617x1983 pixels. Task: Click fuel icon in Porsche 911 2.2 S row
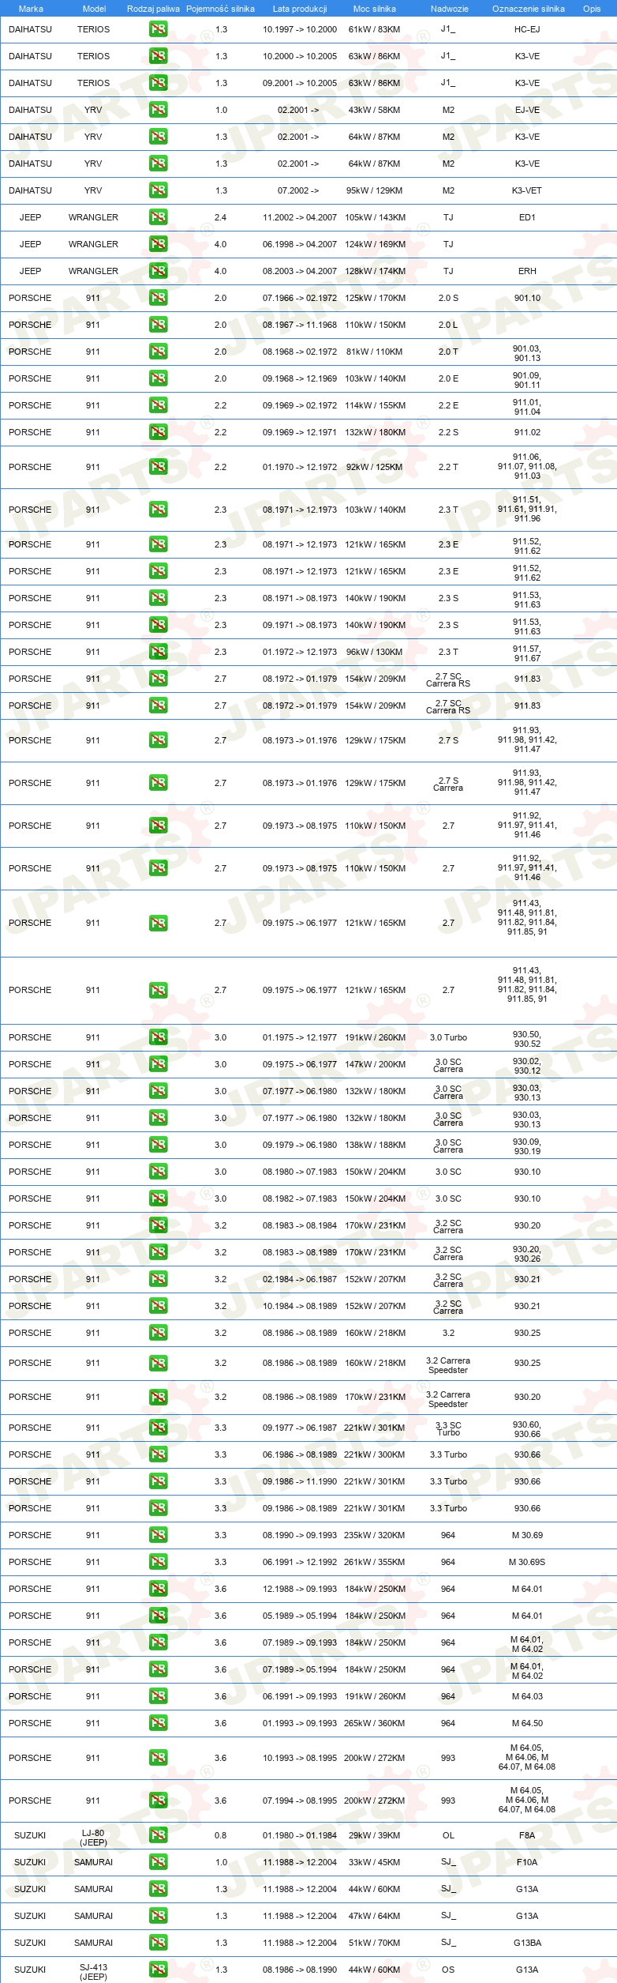pyautogui.click(x=158, y=432)
